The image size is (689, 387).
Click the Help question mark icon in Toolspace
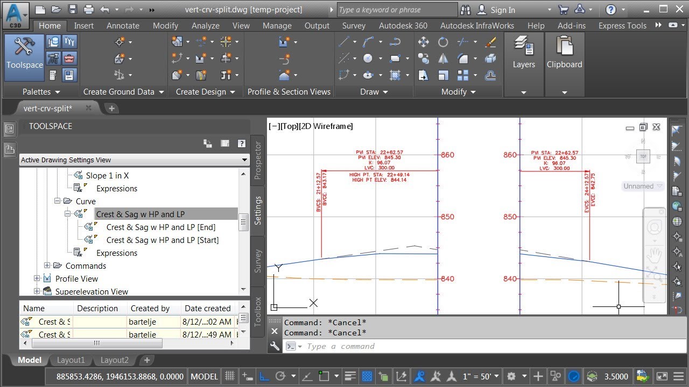(x=242, y=144)
